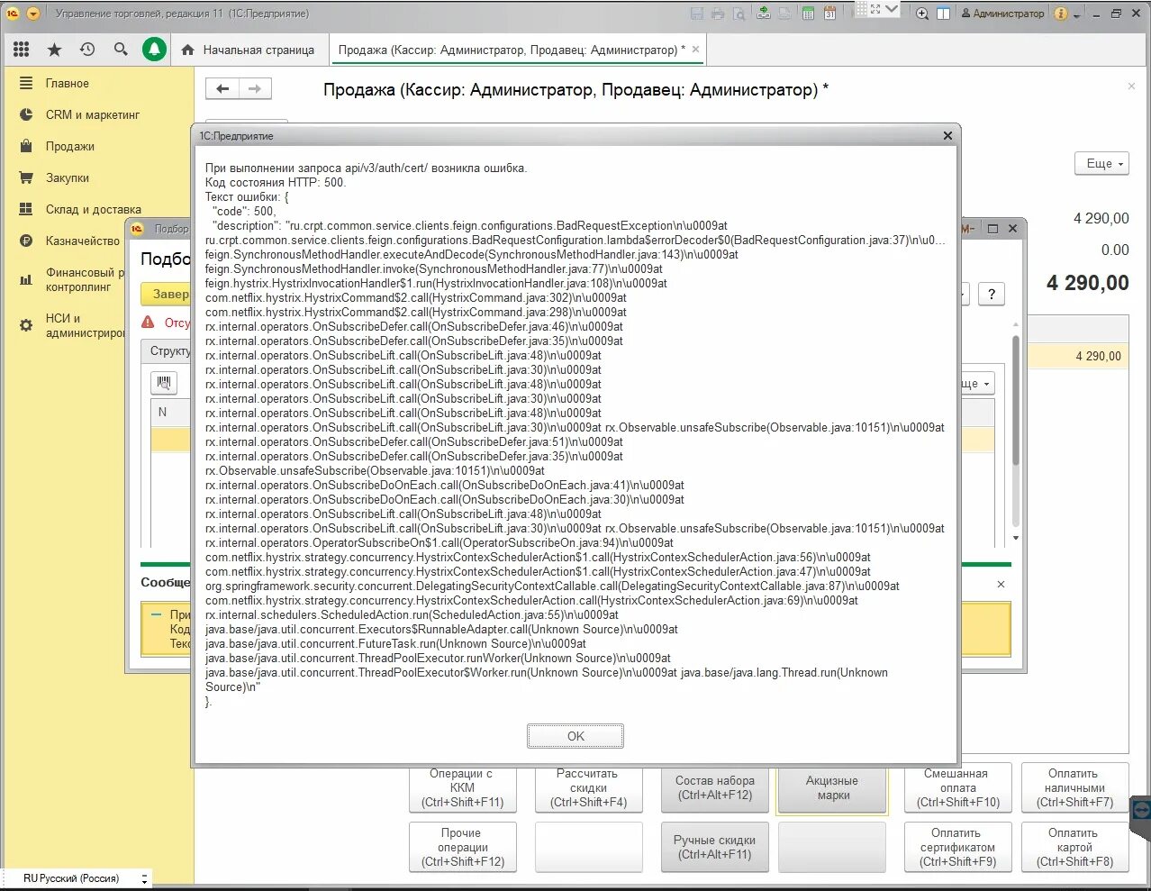Click OK in the error dialog
The height and width of the screenshot is (891, 1151).
575,736
